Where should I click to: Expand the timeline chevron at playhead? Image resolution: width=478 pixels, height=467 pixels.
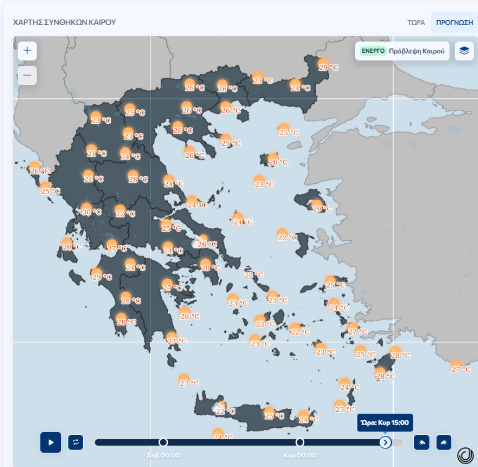click(x=386, y=442)
